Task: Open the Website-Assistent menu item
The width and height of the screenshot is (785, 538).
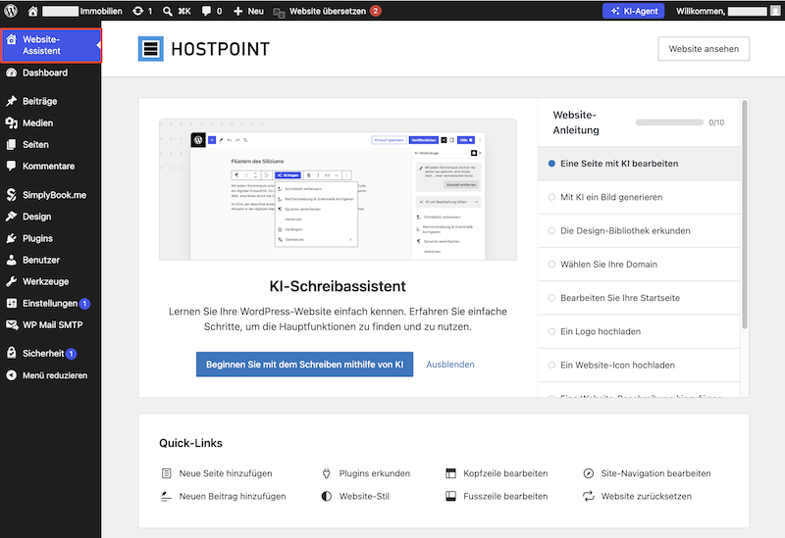Action: coord(51,45)
